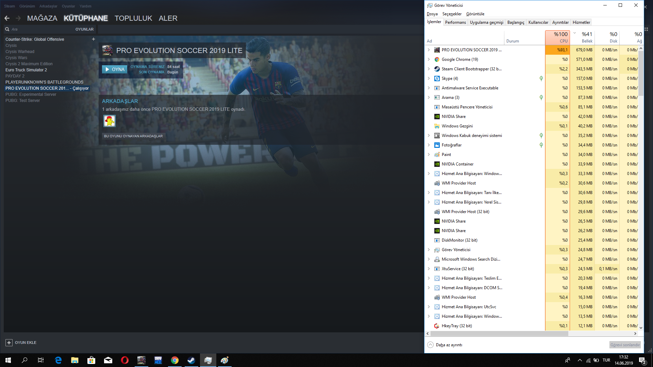This screenshot has width=653, height=367.
Task: Go to TOPLULUK in Steam navigation
Action: (x=133, y=18)
